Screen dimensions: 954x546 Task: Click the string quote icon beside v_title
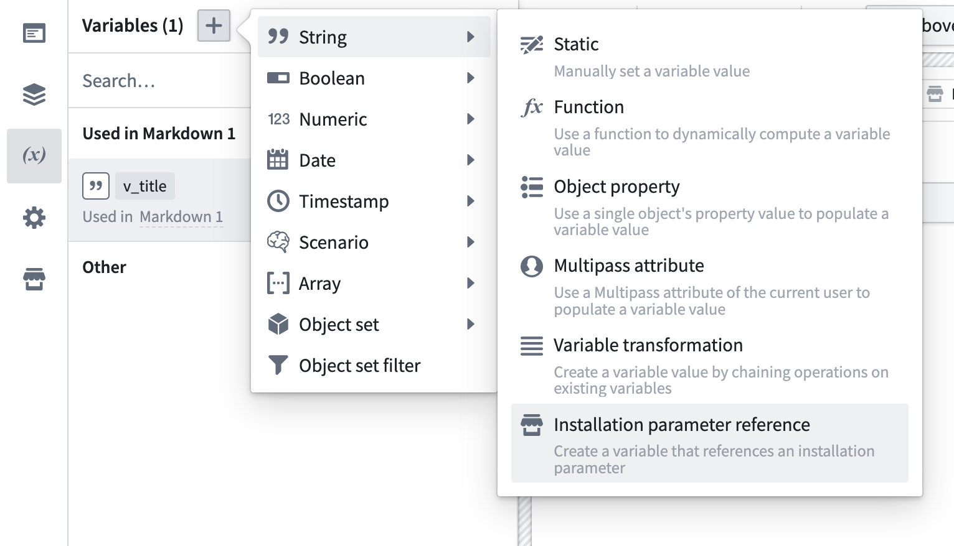pos(96,186)
